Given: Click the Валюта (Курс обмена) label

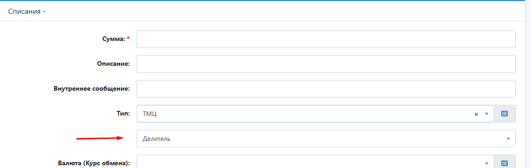Looking at the screenshot, I should (x=94, y=163).
